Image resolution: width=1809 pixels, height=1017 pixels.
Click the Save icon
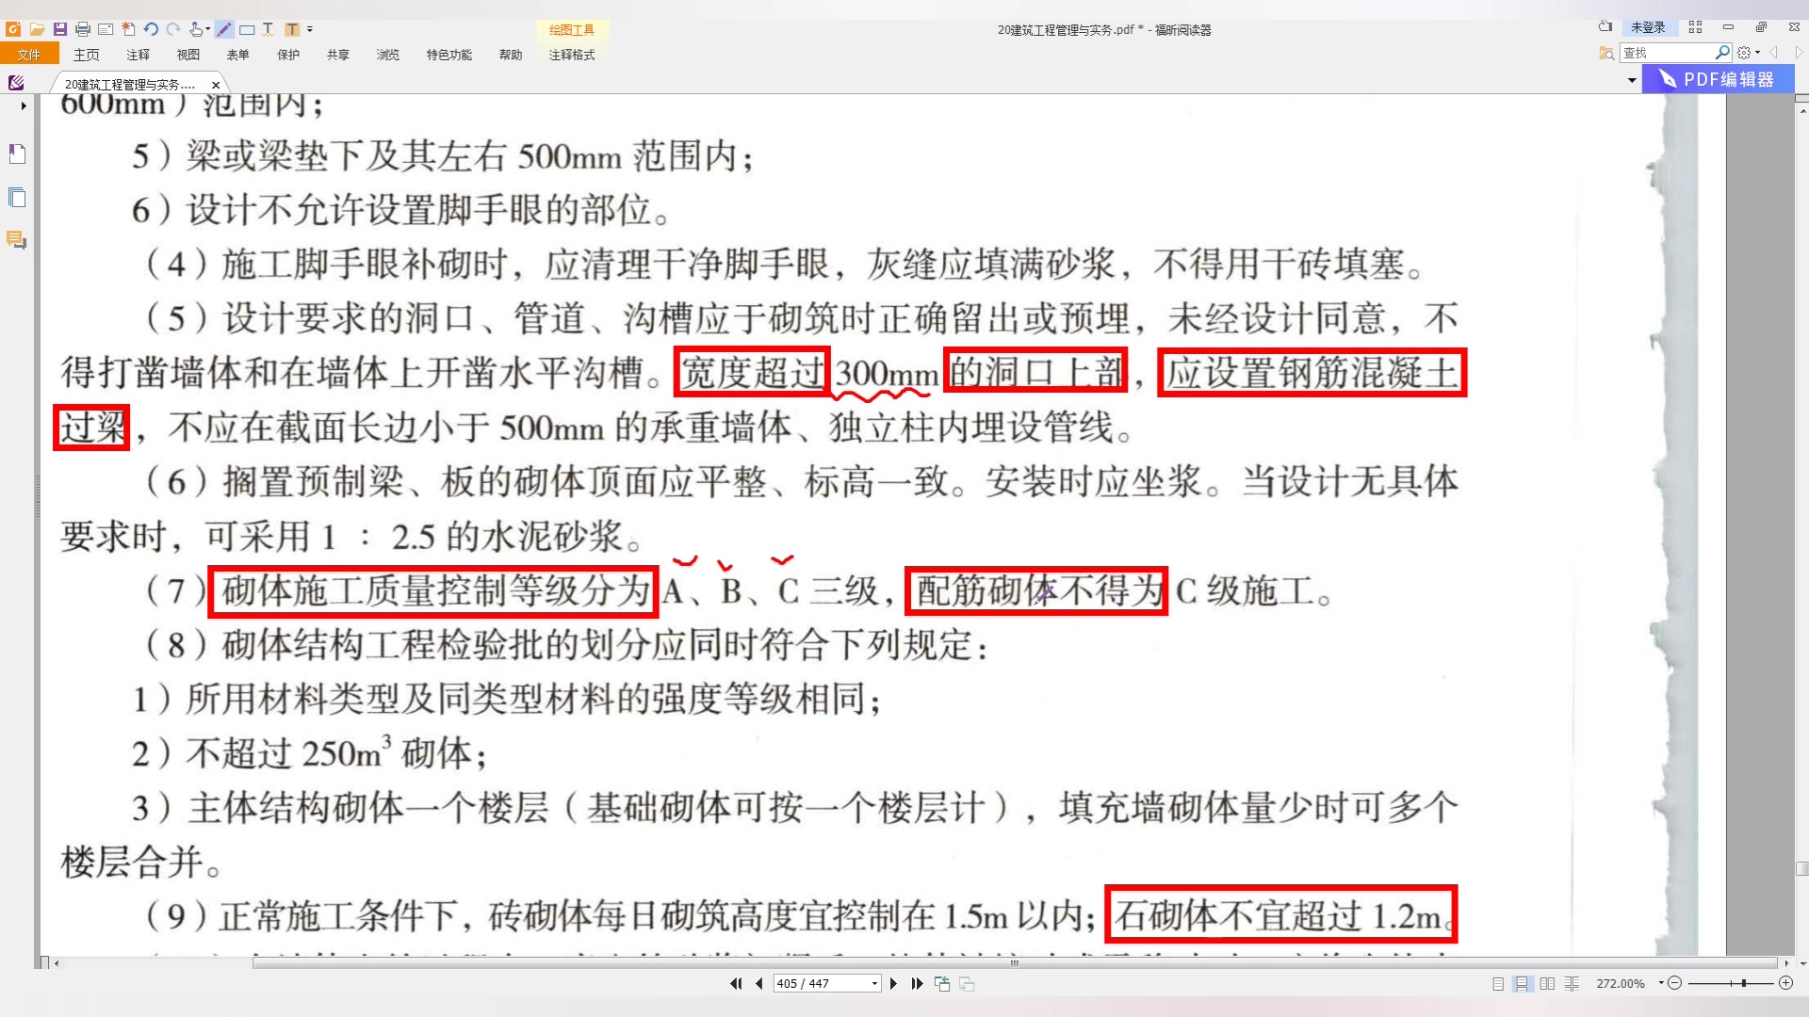click(x=59, y=29)
